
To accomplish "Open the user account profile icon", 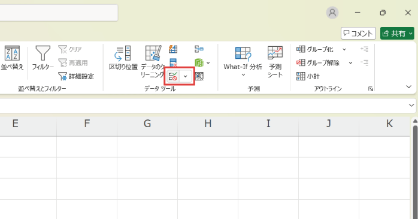I will pos(332,13).
